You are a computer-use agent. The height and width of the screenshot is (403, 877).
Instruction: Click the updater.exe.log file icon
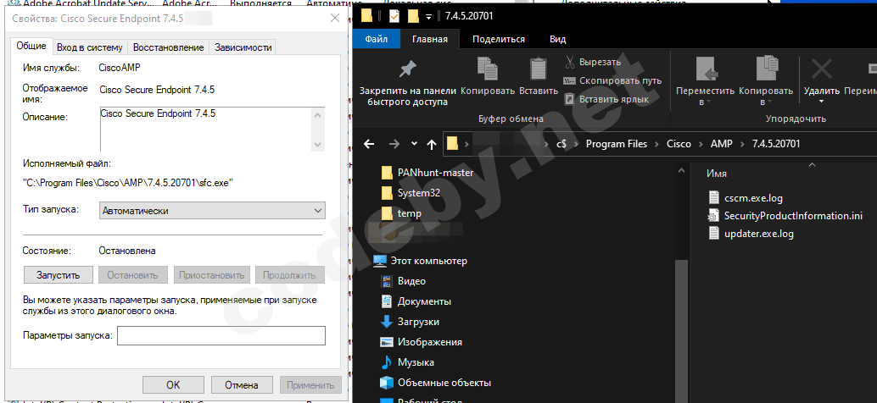pyautogui.click(x=713, y=234)
